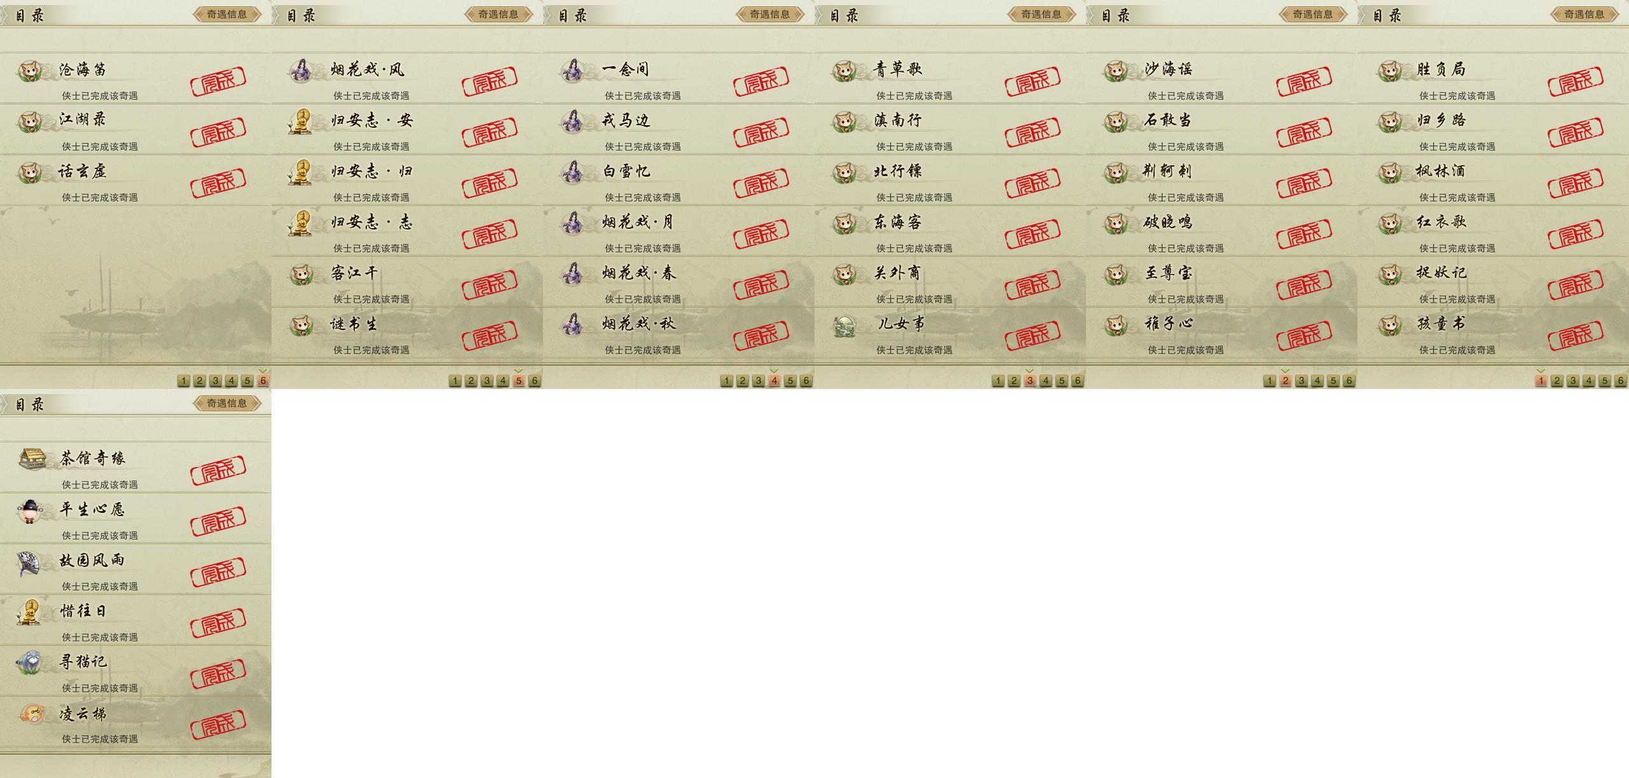
Task: Open the 荆轲刺 adventure entry
Action: (1221, 180)
